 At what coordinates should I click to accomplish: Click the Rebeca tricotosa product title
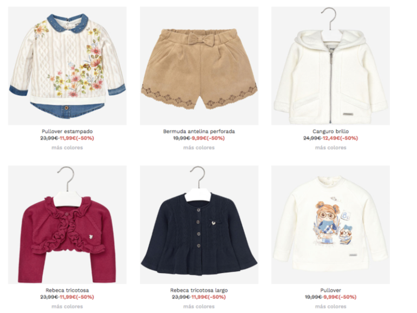pos(67,290)
